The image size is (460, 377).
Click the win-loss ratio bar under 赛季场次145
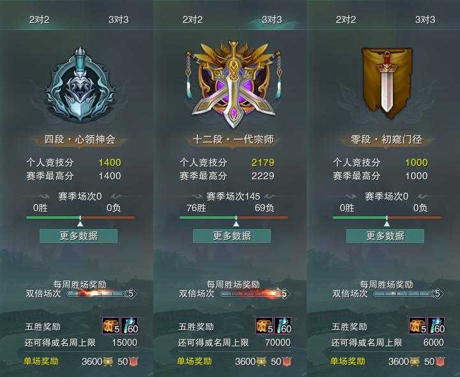pyautogui.click(x=234, y=218)
